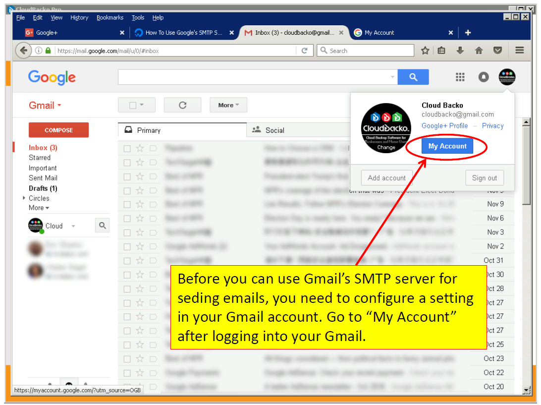Viewport: 541px width, 405px height.
Task: Click the red COMPOSE button
Action: click(58, 130)
